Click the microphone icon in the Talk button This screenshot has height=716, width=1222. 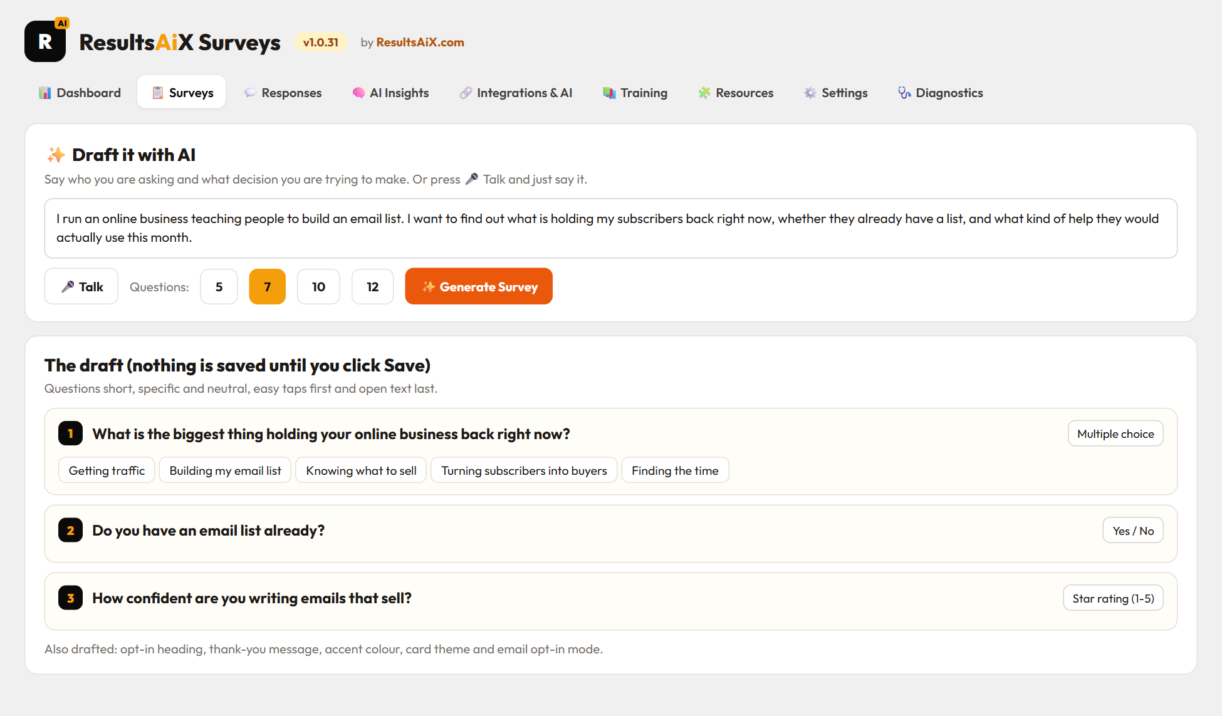pyautogui.click(x=68, y=286)
